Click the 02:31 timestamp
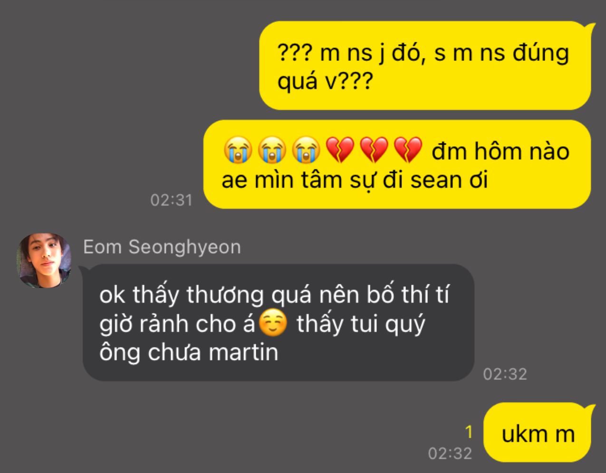This screenshot has height=473, width=606. 171,200
